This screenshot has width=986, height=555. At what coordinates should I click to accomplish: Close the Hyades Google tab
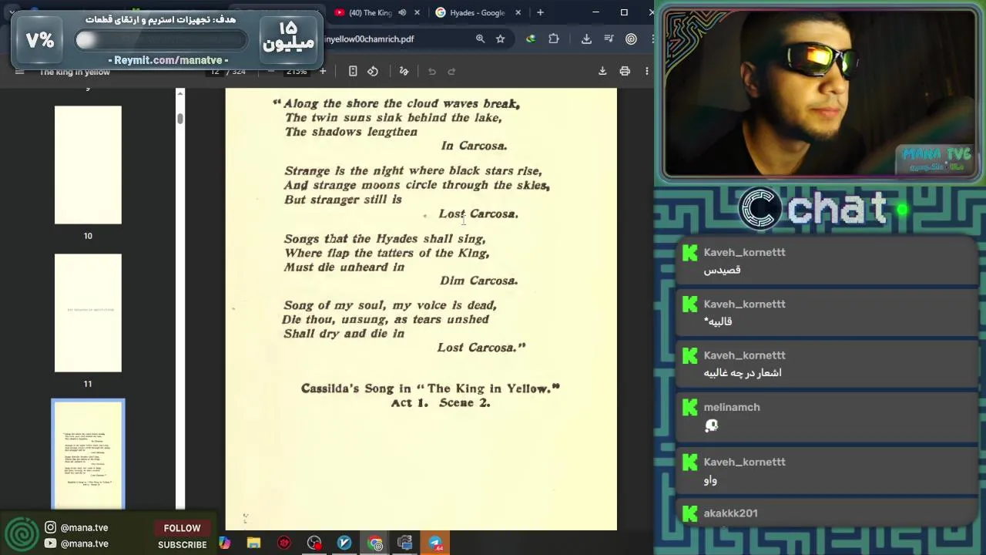coord(518,12)
